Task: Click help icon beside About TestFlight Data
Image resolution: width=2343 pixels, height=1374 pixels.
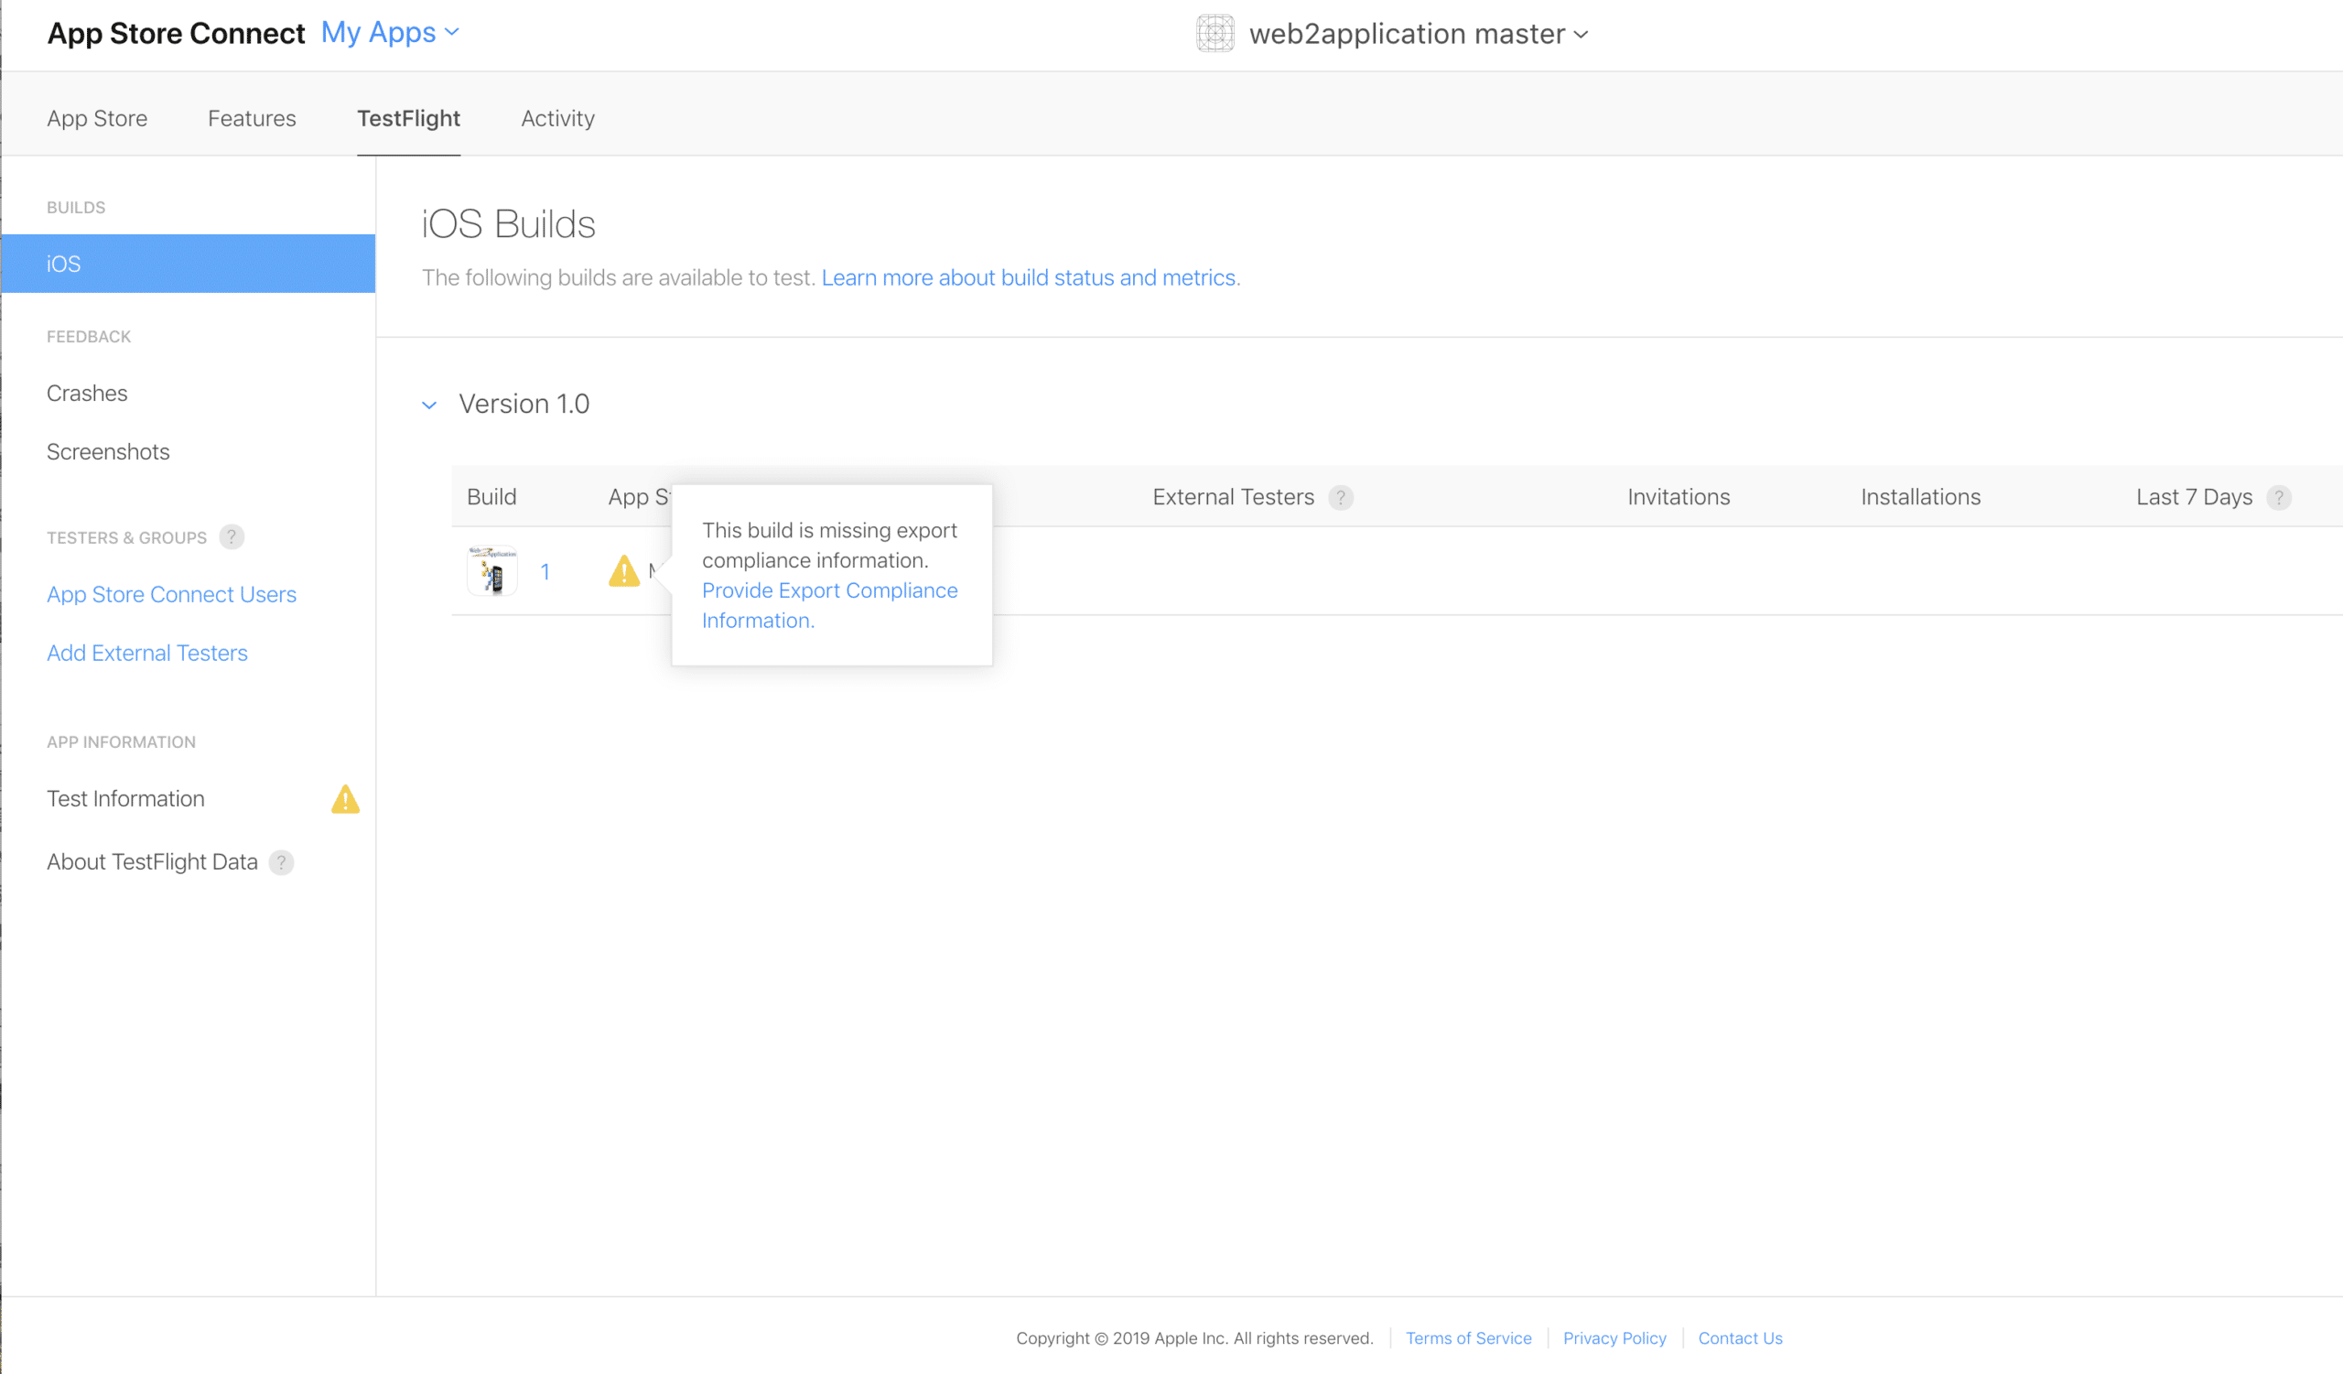Action: (x=281, y=861)
